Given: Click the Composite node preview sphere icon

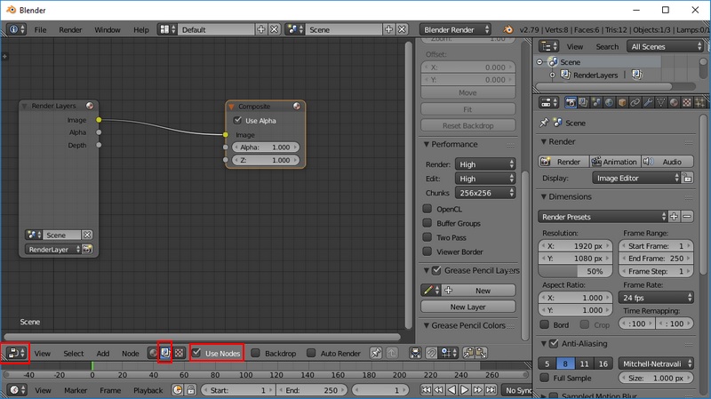Looking at the screenshot, I should (x=297, y=106).
